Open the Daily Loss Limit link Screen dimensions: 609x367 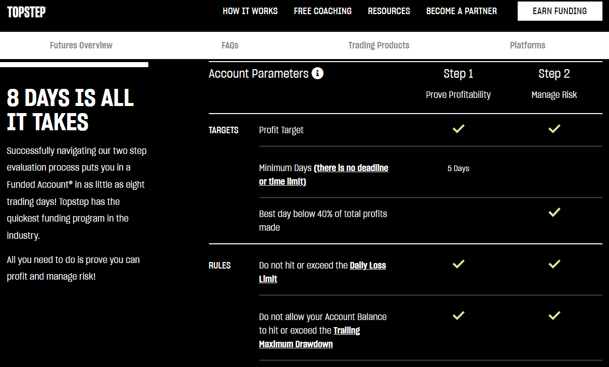(322, 272)
